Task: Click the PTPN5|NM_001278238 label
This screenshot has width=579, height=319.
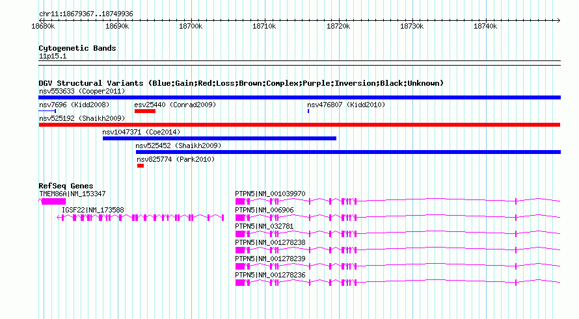Action: pyautogui.click(x=270, y=242)
